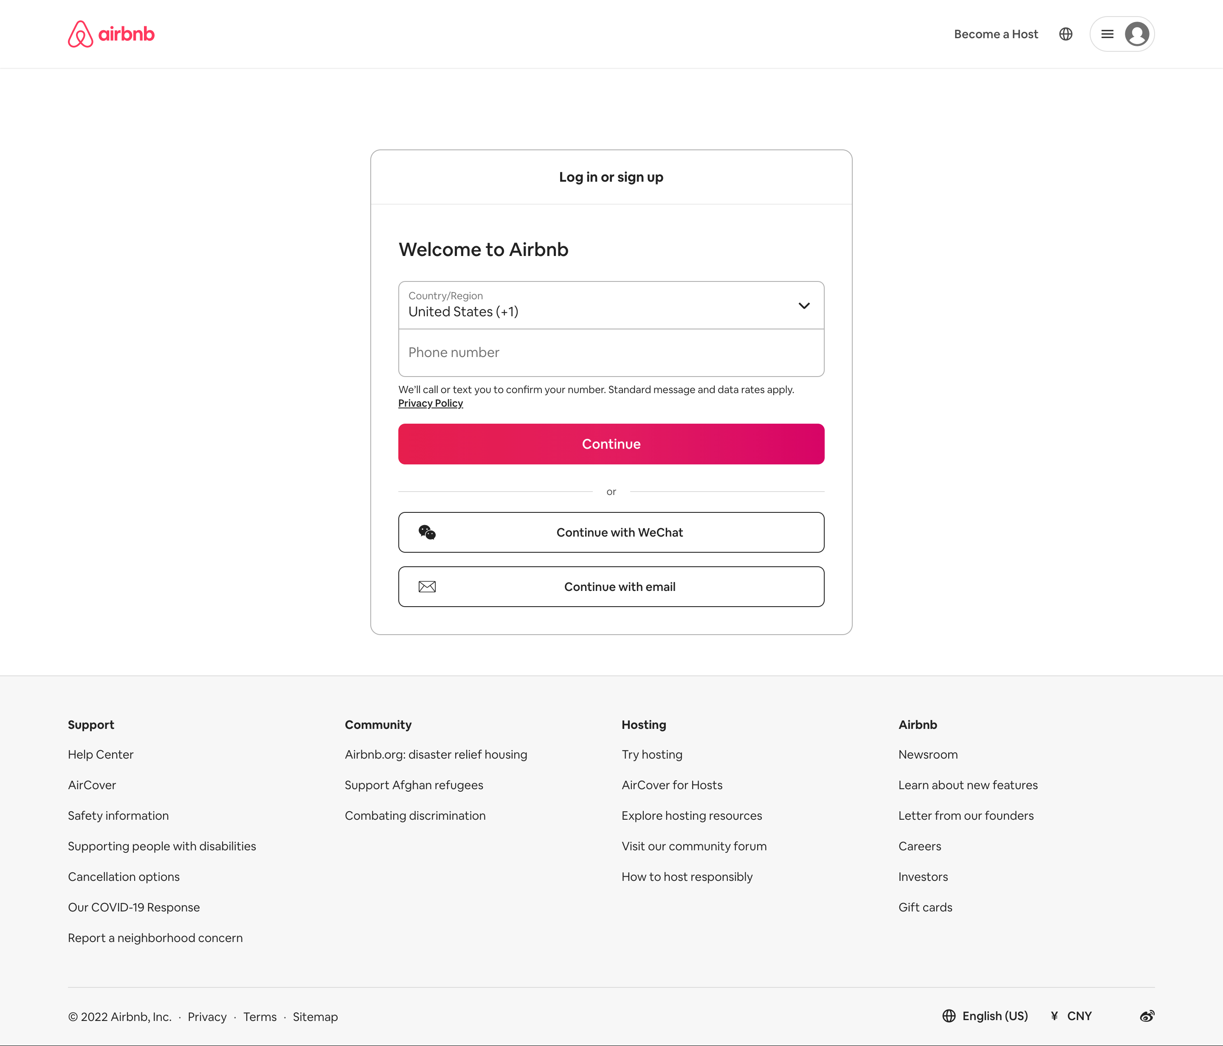Open the Investors link
This screenshot has width=1223, height=1046.
pos(923,877)
